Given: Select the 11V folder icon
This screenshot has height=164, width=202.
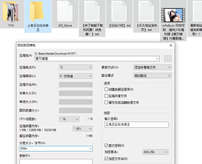Looking at the screenshot, I should 11,12.
